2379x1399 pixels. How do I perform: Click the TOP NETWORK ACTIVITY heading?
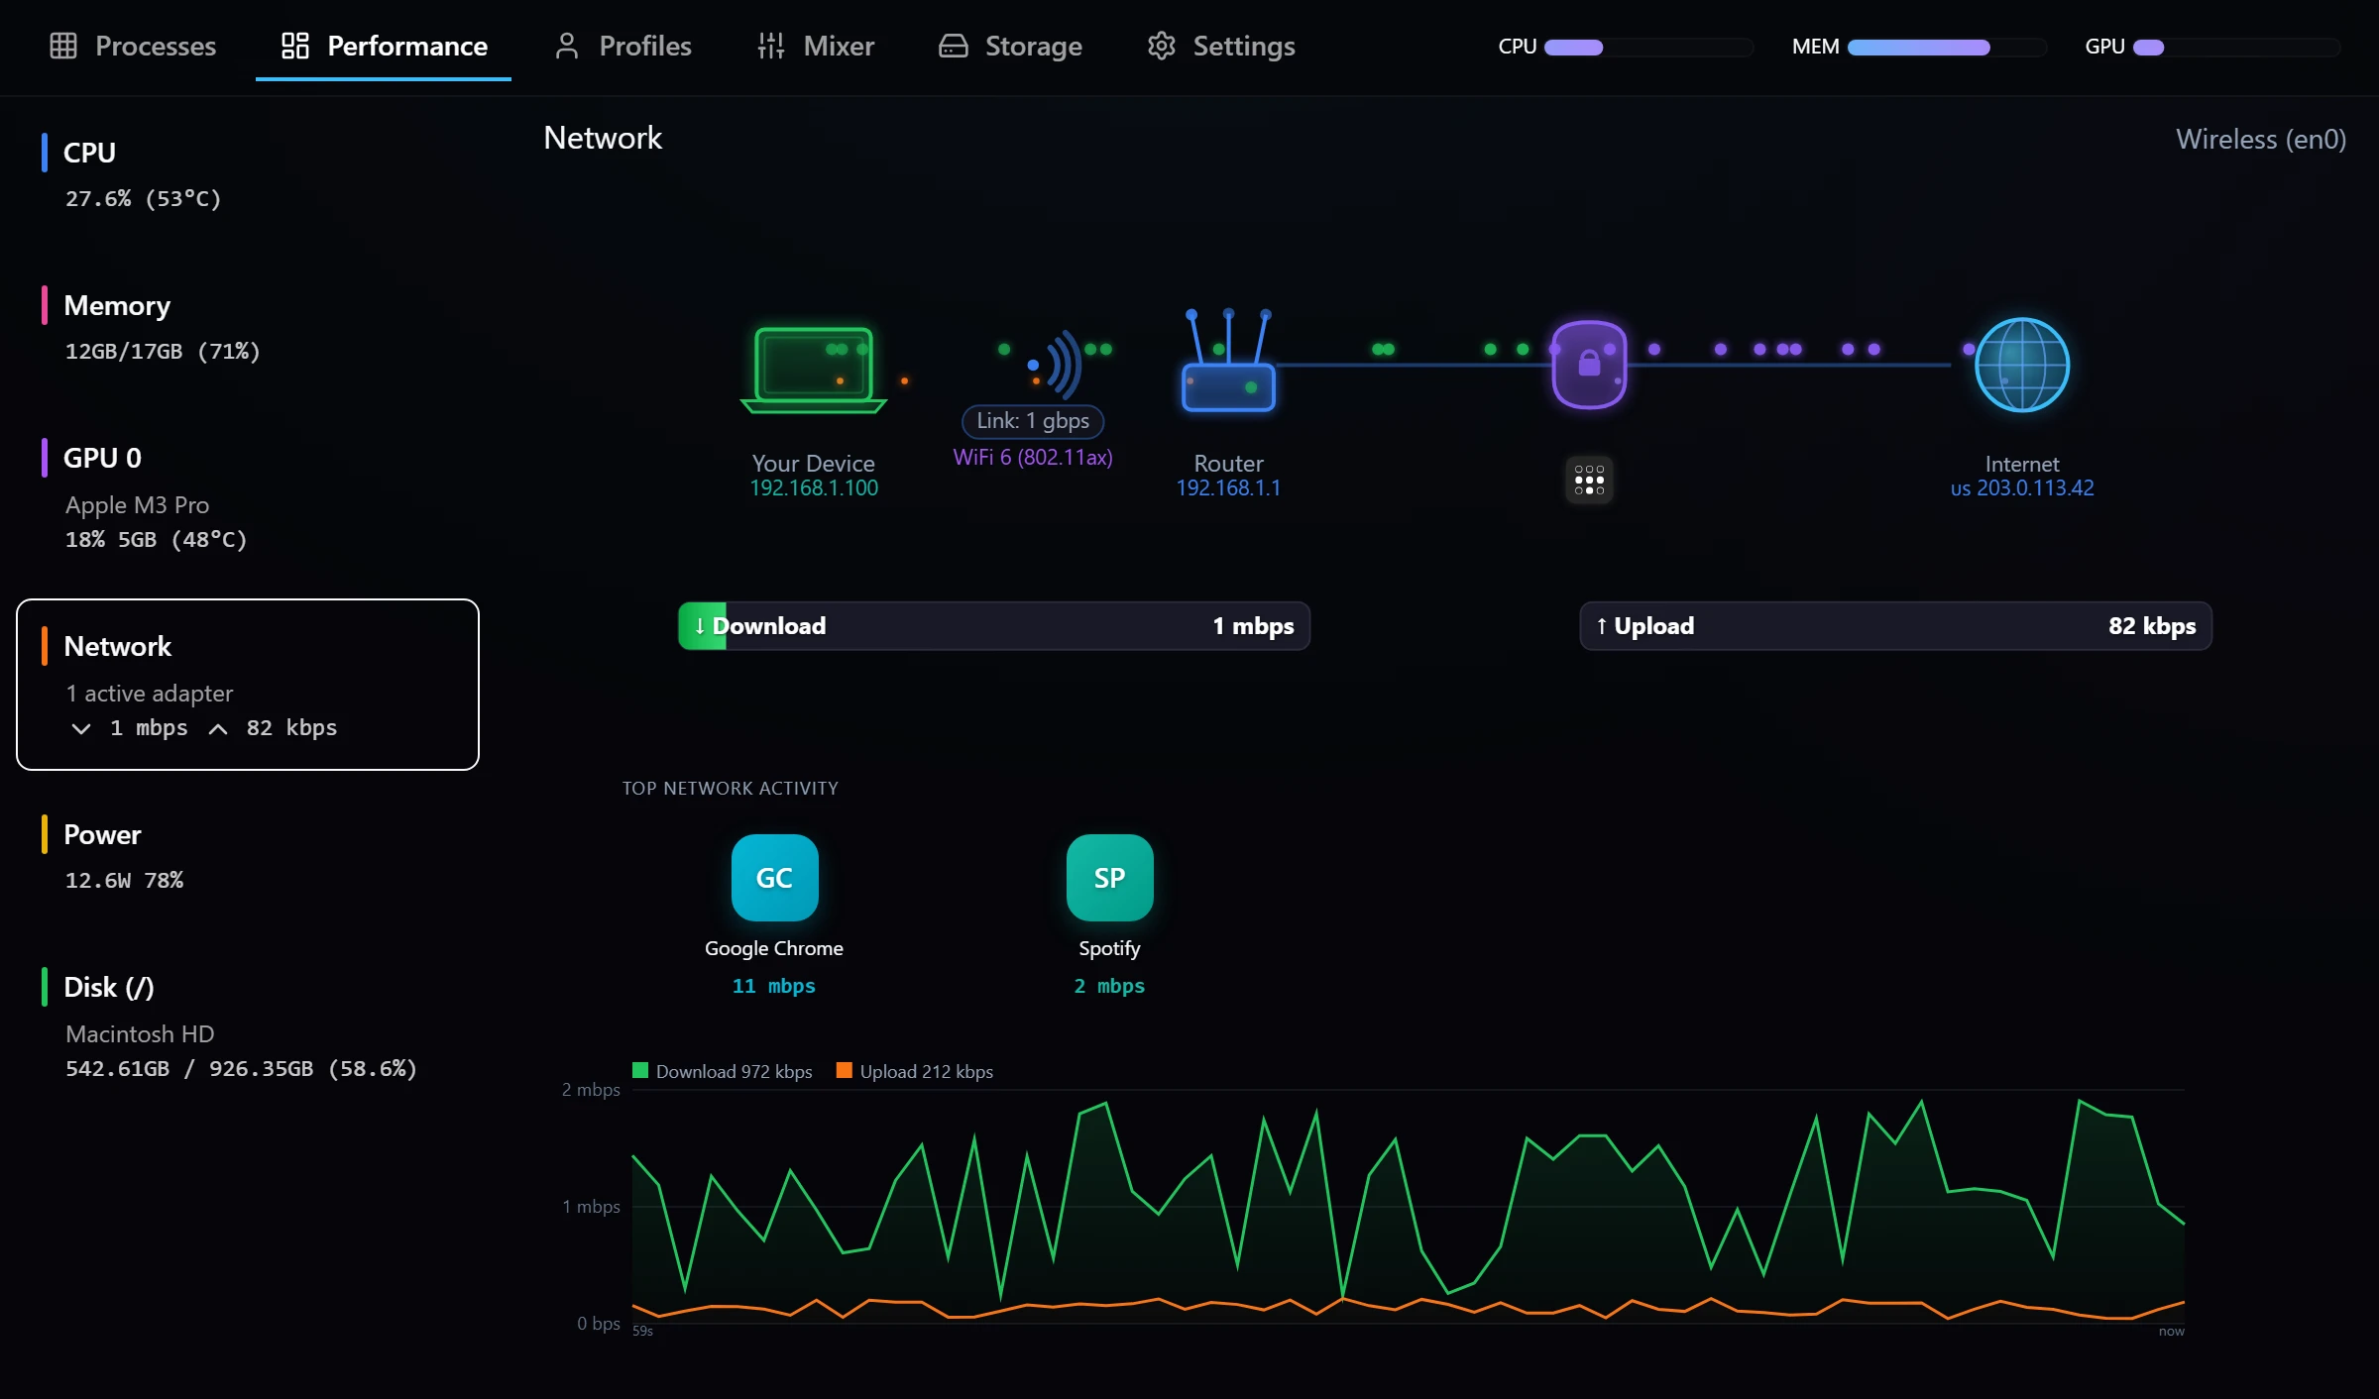(730, 789)
